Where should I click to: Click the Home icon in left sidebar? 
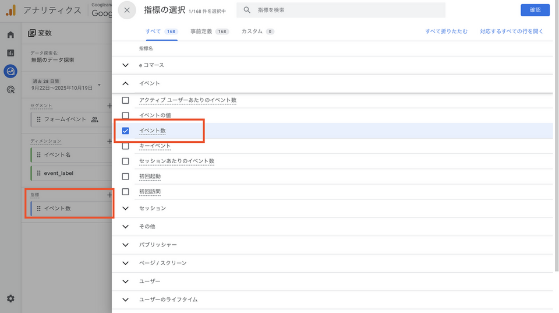[x=10, y=34]
